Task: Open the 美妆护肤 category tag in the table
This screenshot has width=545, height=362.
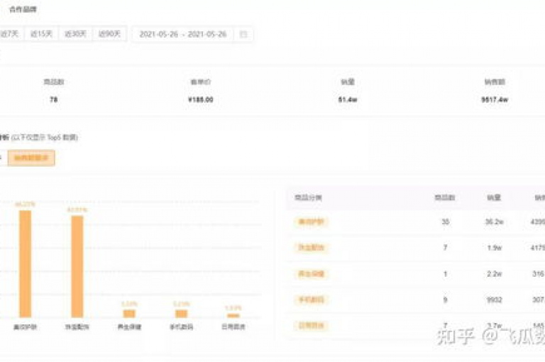Action: 311,222
